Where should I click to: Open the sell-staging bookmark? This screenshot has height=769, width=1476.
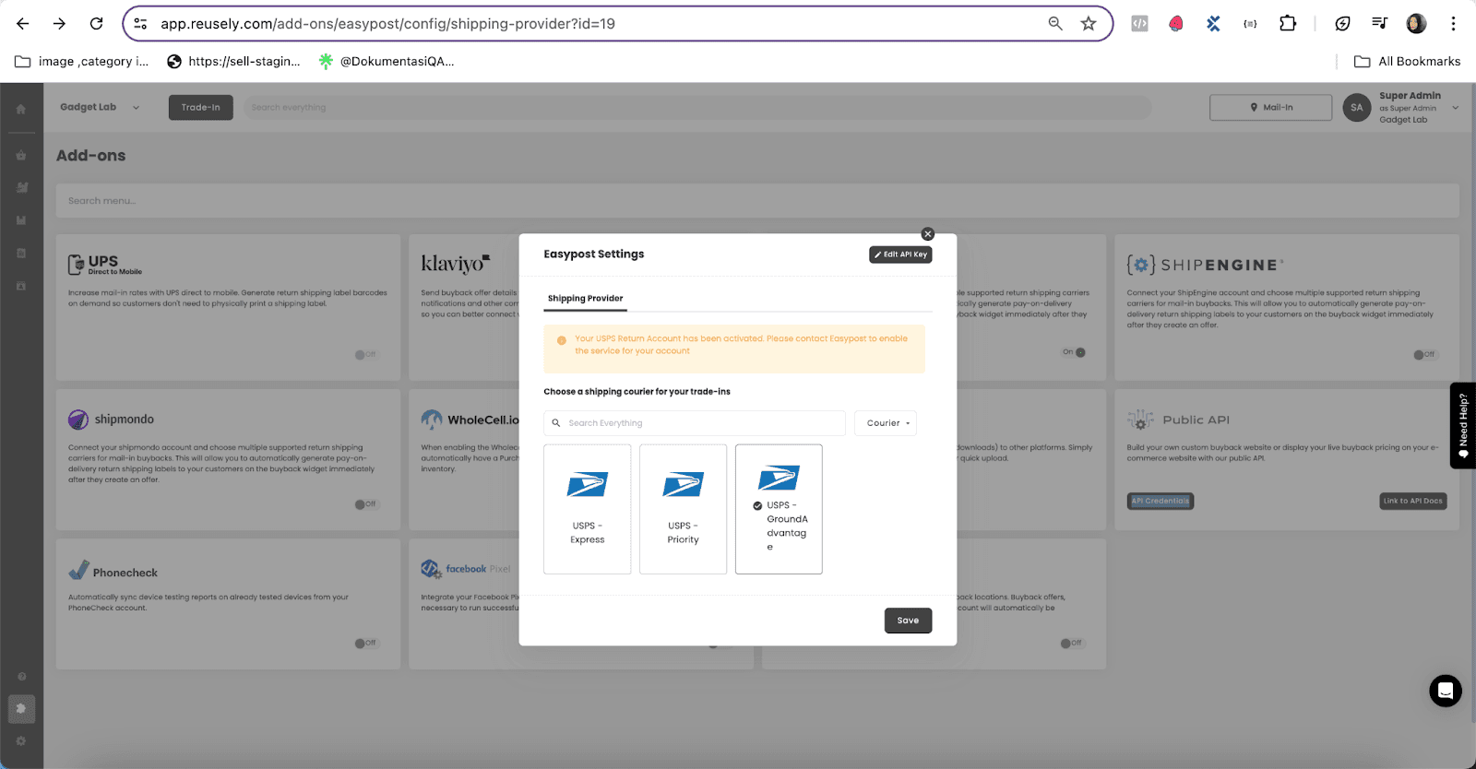pyautogui.click(x=233, y=62)
